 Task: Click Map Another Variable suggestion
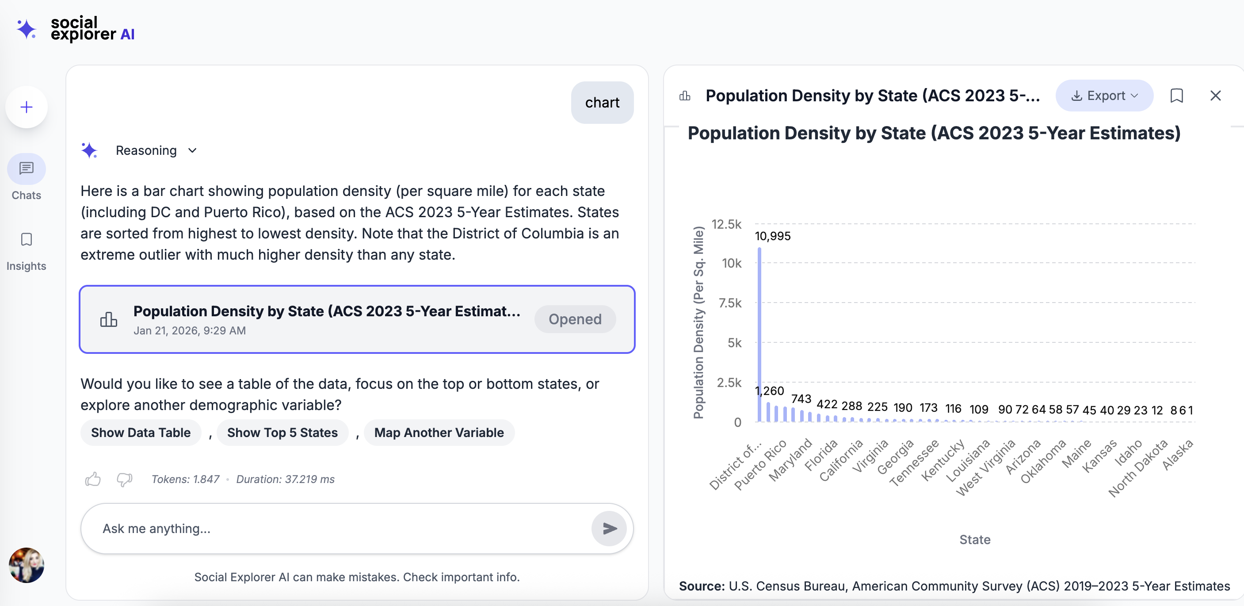(x=439, y=433)
